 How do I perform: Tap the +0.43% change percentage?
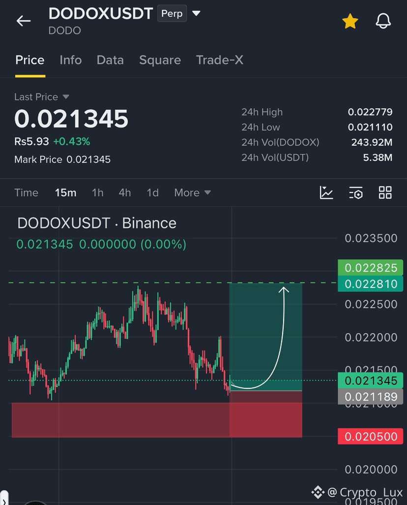71,141
